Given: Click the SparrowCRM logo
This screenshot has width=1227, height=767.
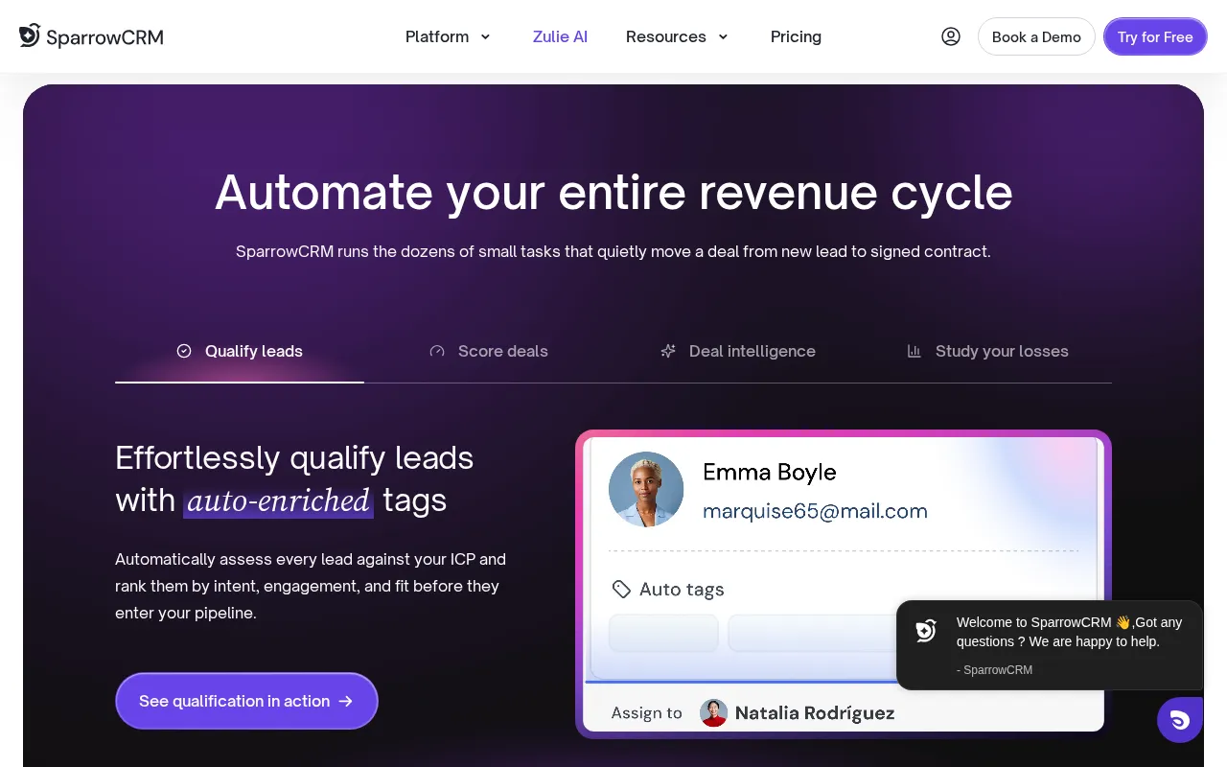Looking at the screenshot, I should (91, 36).
